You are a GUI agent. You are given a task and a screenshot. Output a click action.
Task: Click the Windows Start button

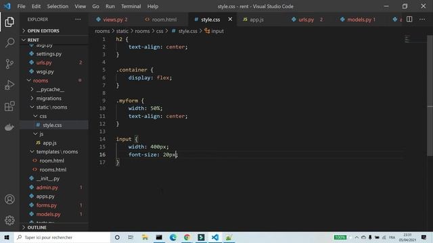tap(7, 237)
